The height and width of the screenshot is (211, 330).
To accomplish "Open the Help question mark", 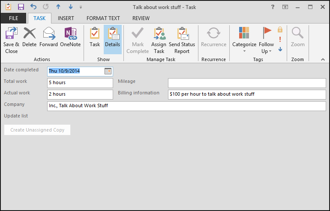I will tap(273, 7).
